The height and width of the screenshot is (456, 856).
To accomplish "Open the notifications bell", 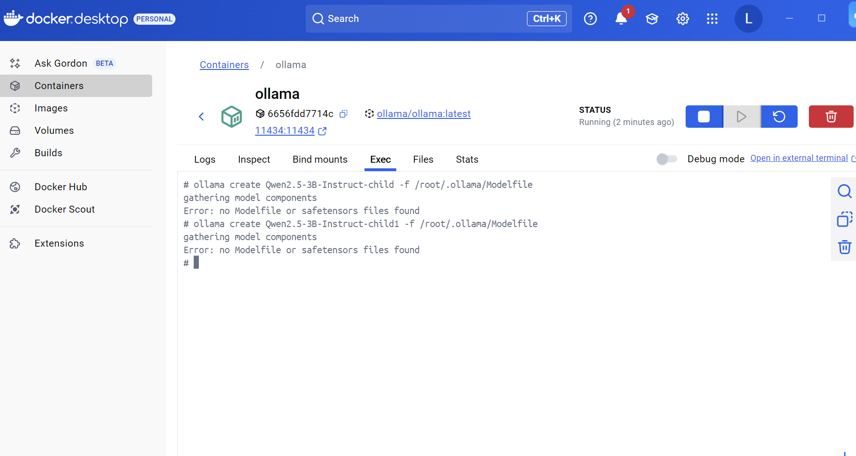I will [x=621, y=19].
